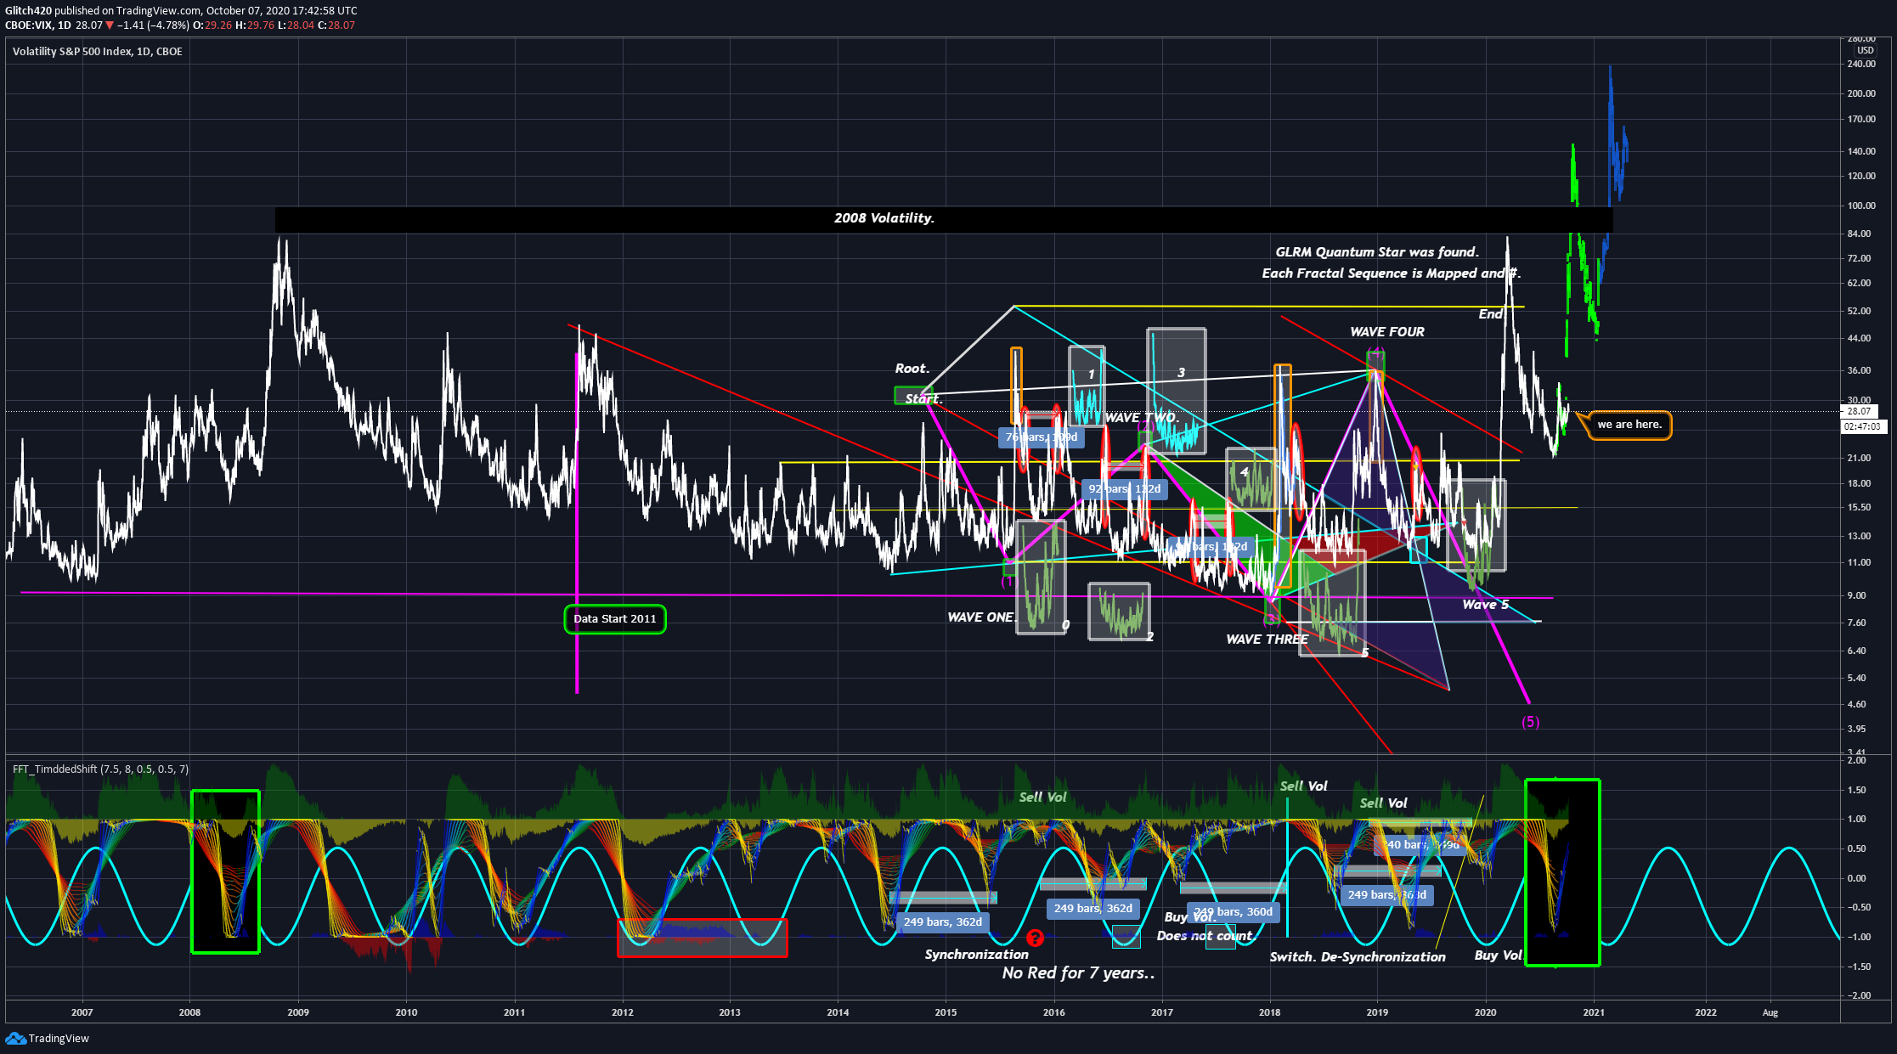Select the FFT_TimddedShift indicator legend label

tap(100, 769)
